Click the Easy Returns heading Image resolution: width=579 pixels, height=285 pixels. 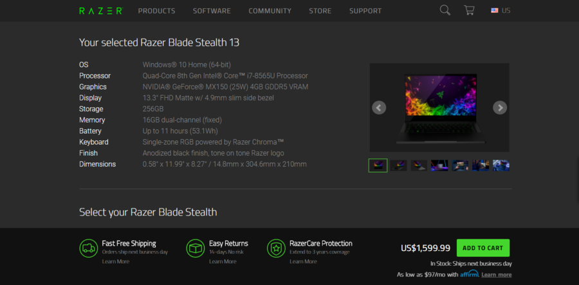[x=228, y=243]
